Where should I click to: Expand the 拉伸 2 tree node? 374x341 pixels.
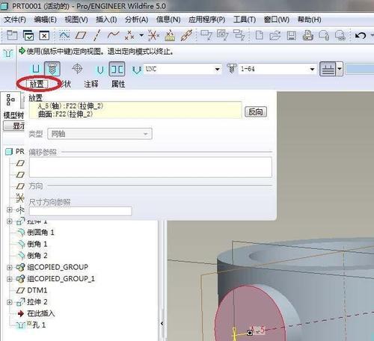click(x=10, y=302)
